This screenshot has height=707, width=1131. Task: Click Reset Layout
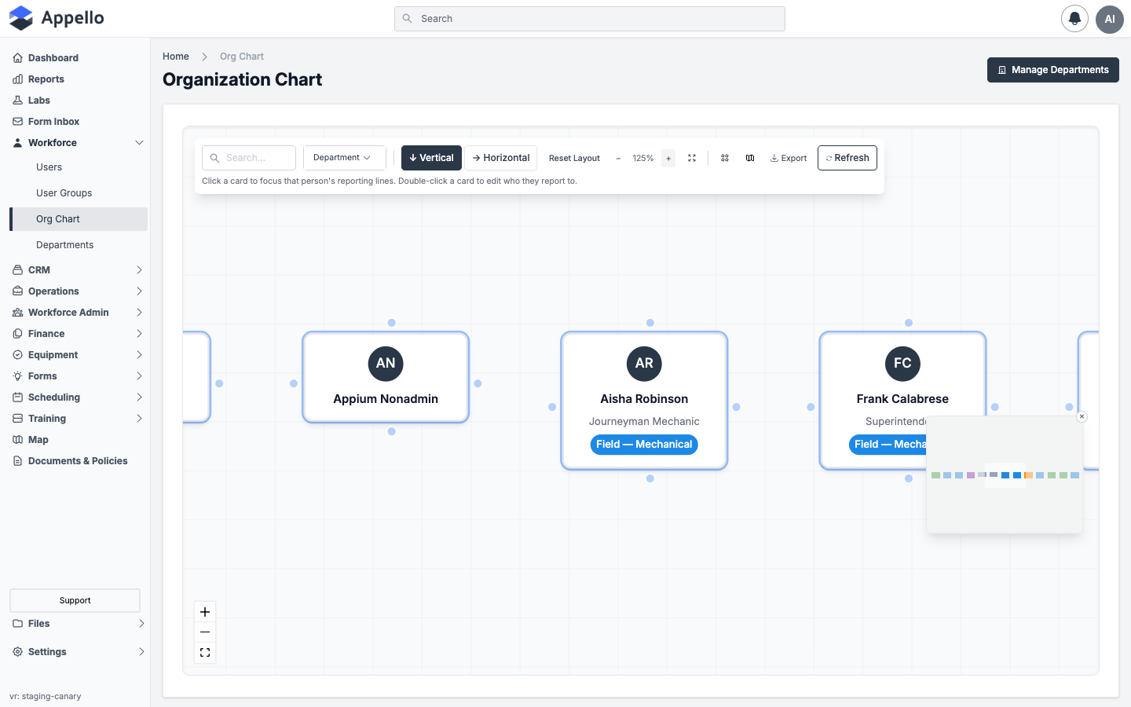pos(574,158)
